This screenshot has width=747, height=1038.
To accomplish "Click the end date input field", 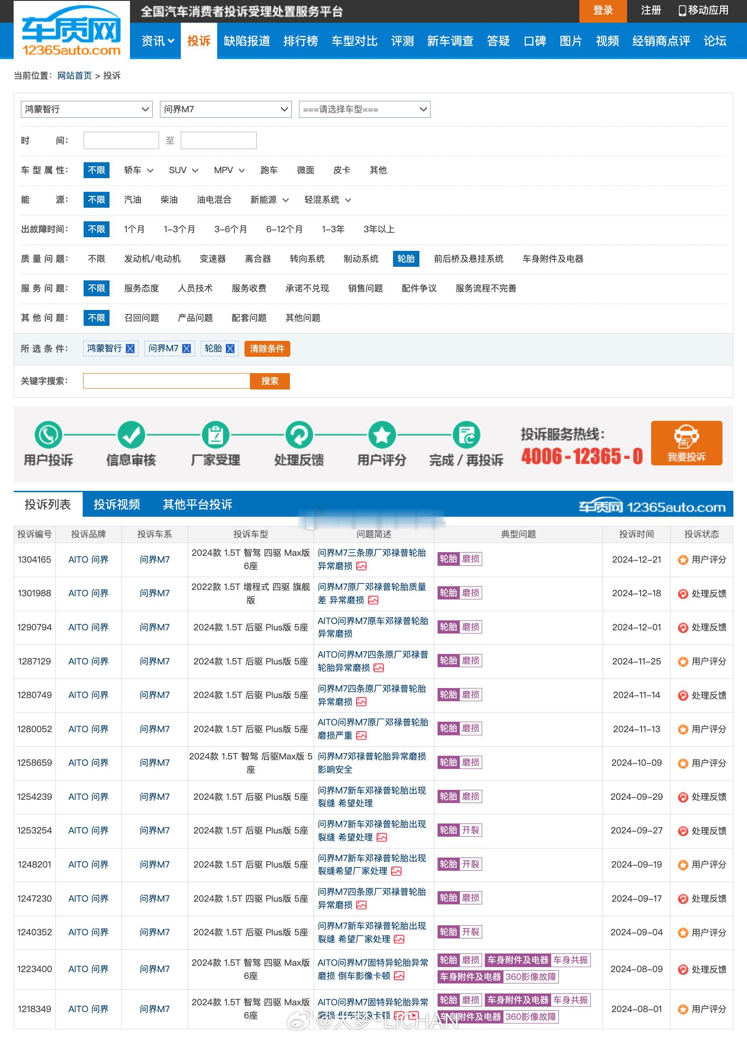I will [219, 140].
